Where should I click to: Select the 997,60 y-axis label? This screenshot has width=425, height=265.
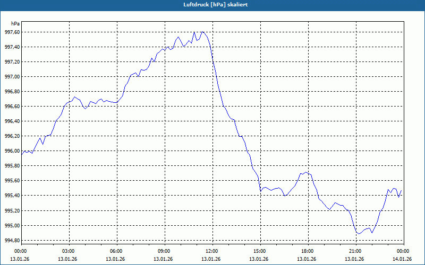tap(12, 32)
